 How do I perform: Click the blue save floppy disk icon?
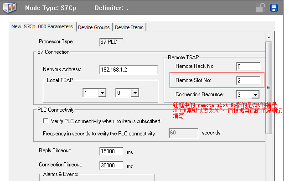point(274,8)
